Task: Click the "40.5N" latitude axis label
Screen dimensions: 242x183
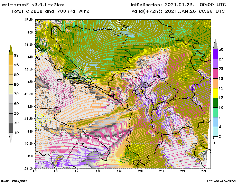Action: coord(29,144)
